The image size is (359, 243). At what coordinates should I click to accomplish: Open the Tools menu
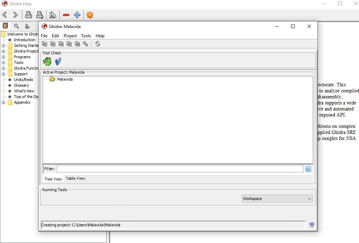[x=86, y=36]
